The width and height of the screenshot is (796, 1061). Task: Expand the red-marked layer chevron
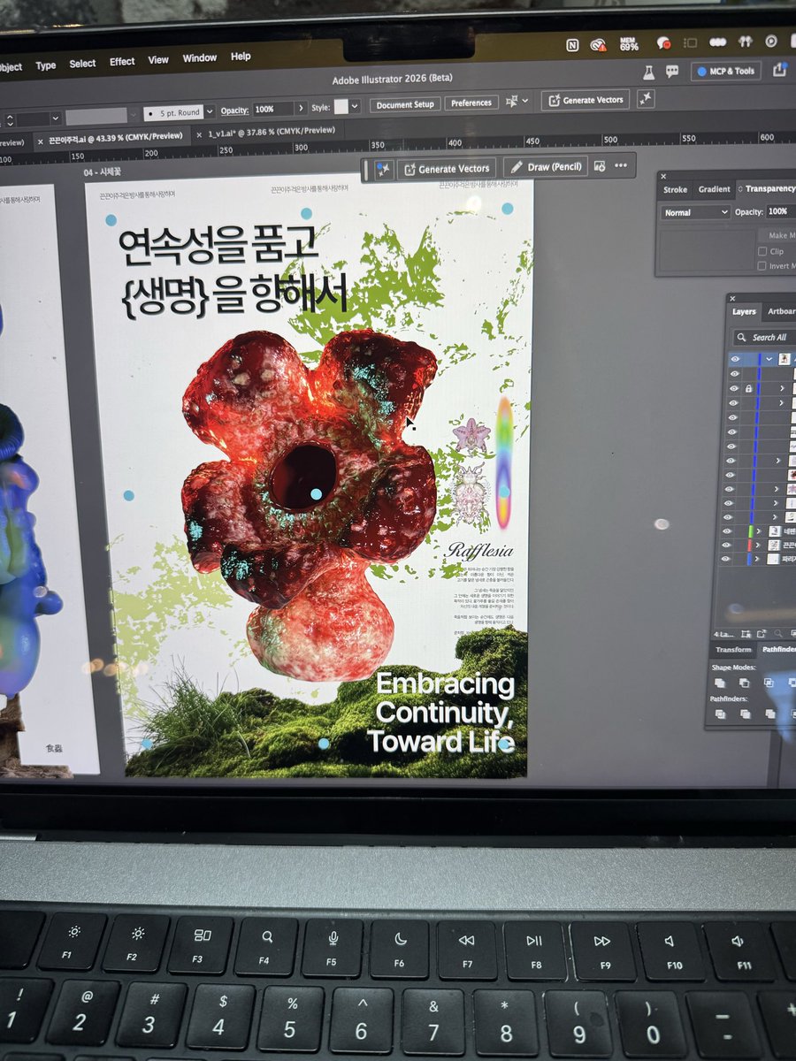coord(757,546)
